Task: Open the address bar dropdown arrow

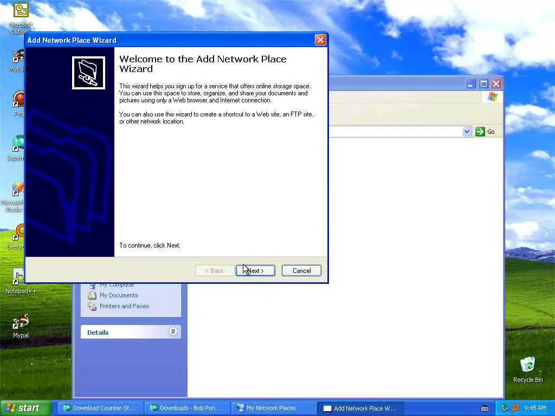Action: (x=467, y=132)
